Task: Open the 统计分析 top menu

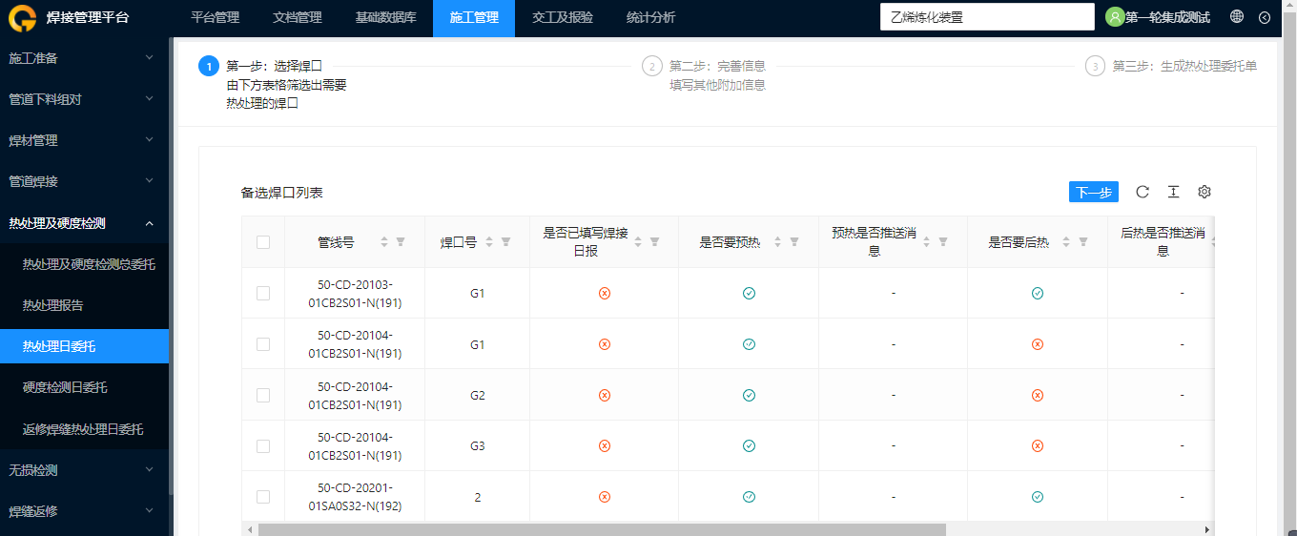Action: click(651, 17)
